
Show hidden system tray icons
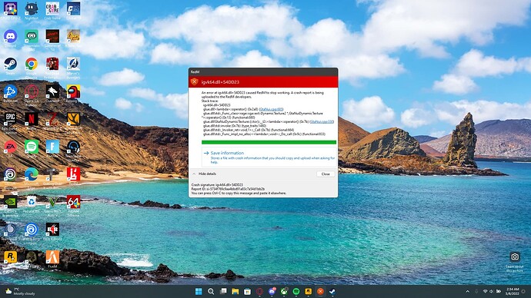coord(467,291)
